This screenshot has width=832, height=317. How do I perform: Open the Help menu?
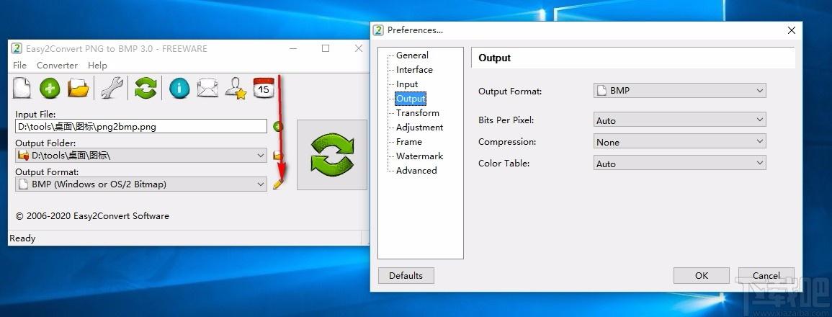click(98, 66)
